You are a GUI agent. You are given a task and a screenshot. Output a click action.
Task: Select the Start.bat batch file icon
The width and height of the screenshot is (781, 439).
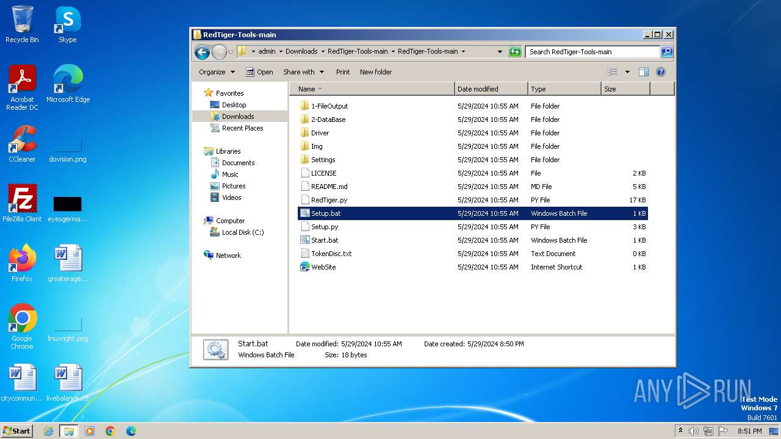pyautogui.click(x=305, y=240)
